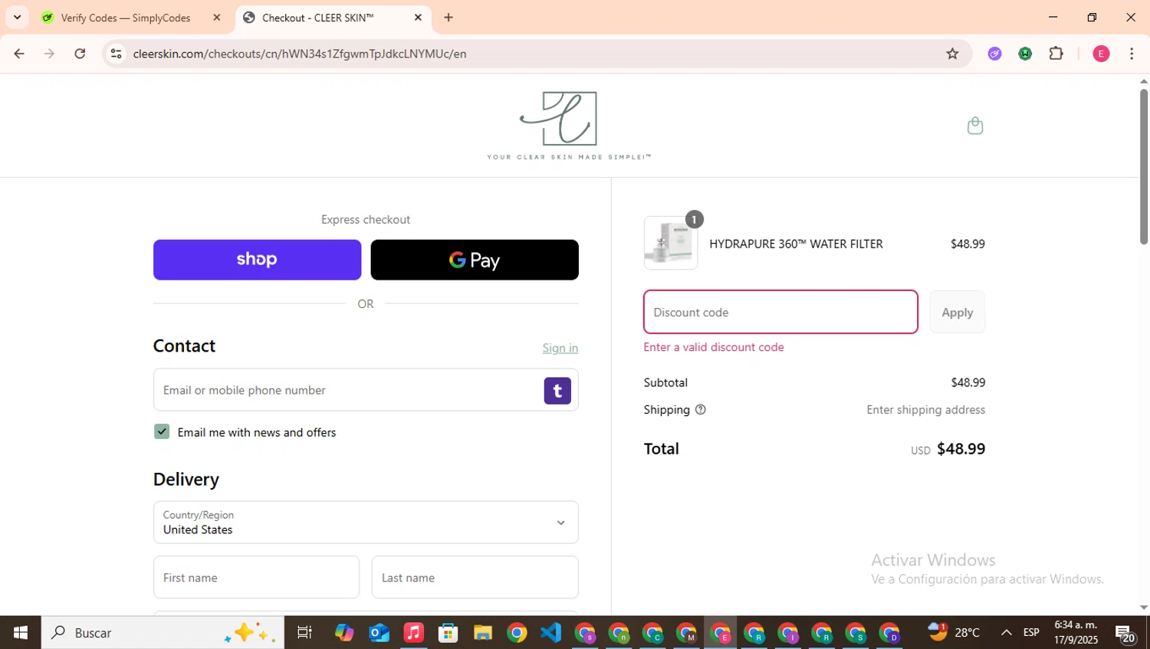Click the HYDRAPURE 360™ WATER FILTER text

pos(796,244)
